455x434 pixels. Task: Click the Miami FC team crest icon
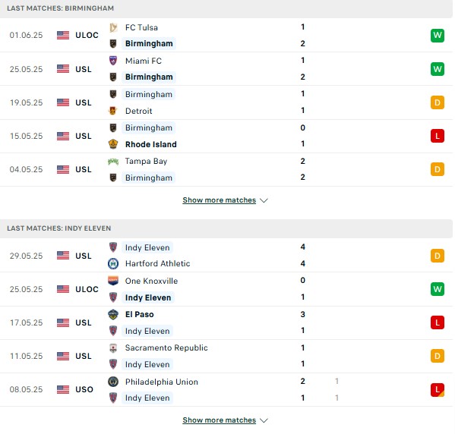pyautogui.click(x=113, y=61)
